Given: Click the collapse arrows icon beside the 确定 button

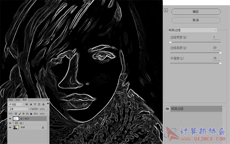Looking at the screenshot, I should coord(166,10).
